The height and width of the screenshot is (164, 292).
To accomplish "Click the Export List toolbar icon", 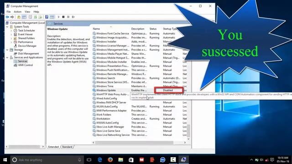I will coord(40,17).
